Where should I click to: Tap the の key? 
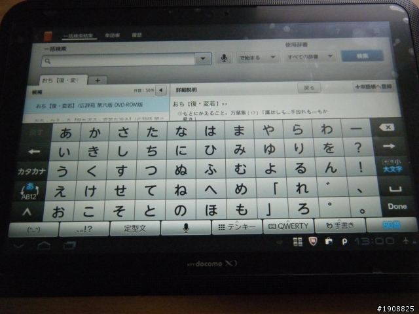point(181,211)
